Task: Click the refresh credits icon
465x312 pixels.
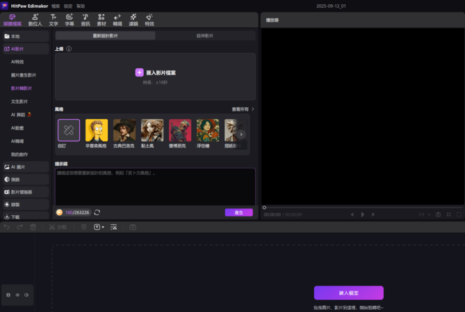Action: (x=97, y=212)
